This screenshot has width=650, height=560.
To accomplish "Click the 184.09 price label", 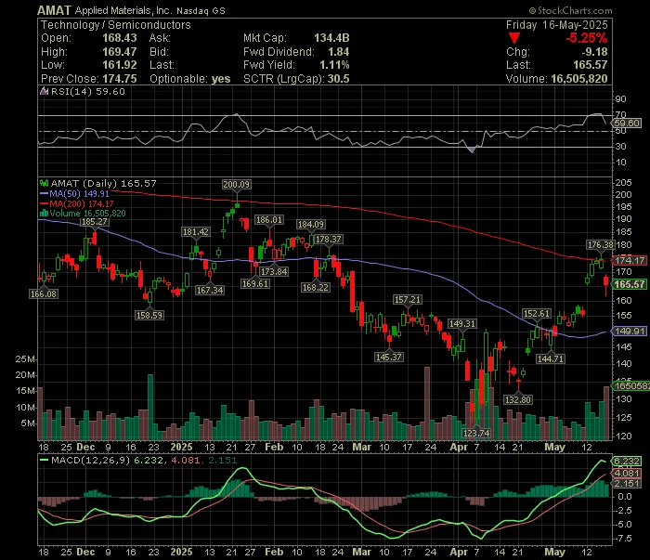I will [311, 224].
